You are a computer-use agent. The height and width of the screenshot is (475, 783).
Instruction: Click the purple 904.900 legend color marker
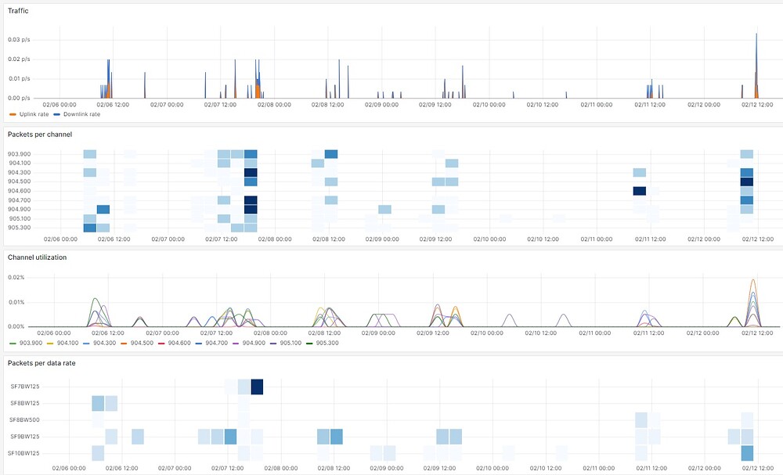pos(235,343)
